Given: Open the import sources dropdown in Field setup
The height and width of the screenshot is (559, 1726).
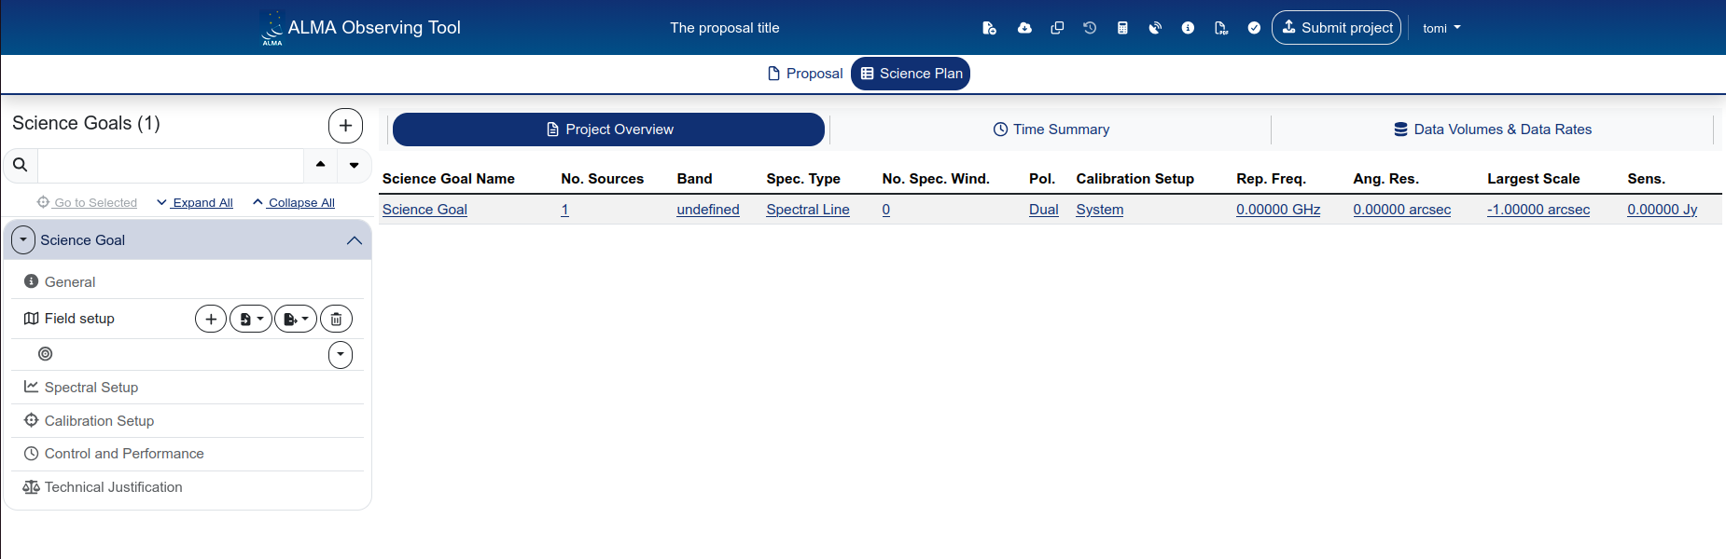Looking at the screenshot, I should (251, 320).
